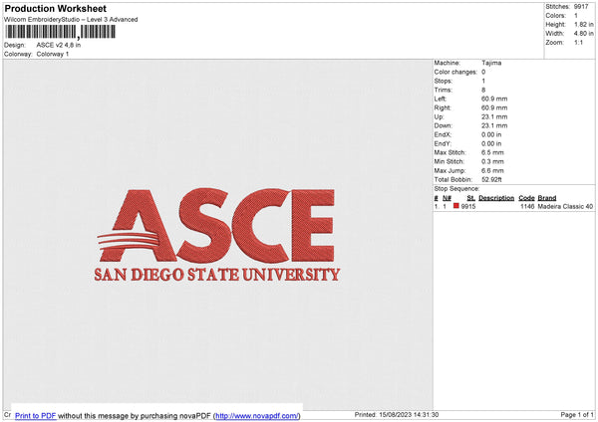Select "Wilcom EmbroideryStudio – Level 3 Advanced" text
Viewport: 598px width, 422px height.
pyautogui.click(x=71, y=20)
